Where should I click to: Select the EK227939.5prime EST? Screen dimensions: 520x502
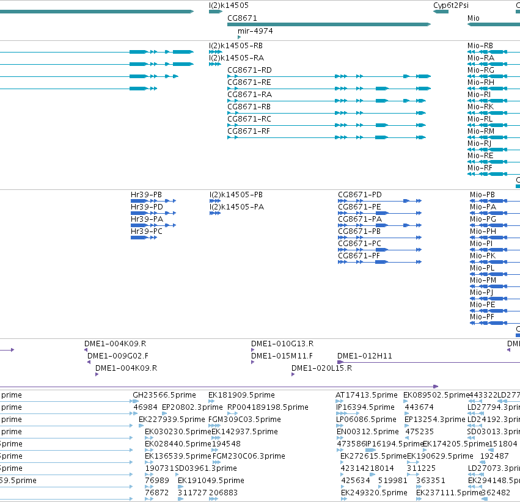[172, 420]
